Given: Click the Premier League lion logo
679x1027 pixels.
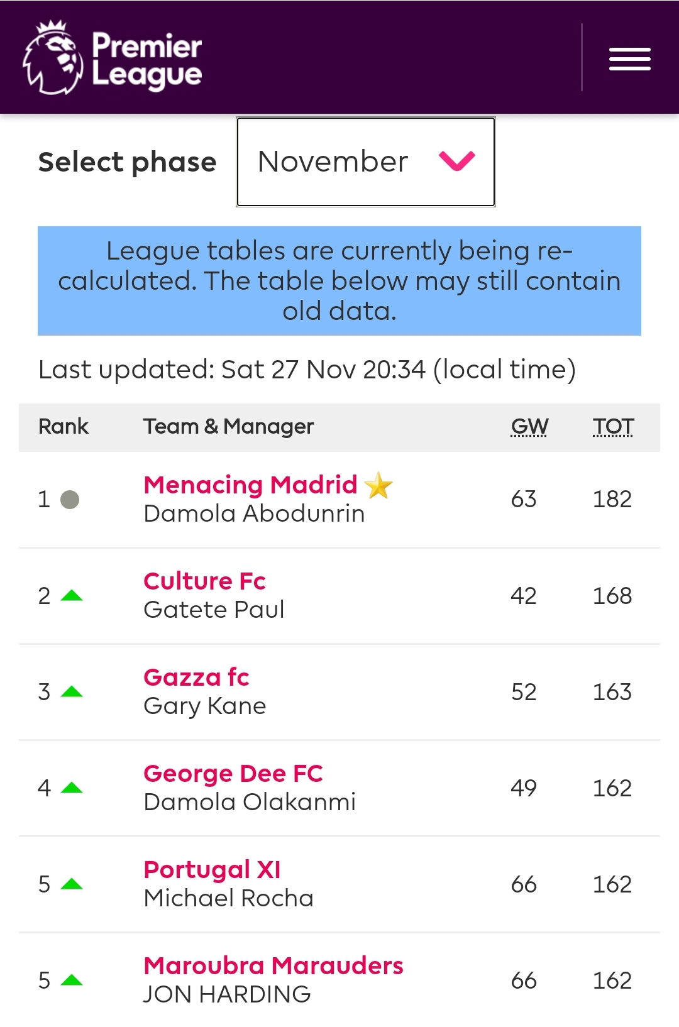Looking at the screenshot, I should click(x=53, y=58).
